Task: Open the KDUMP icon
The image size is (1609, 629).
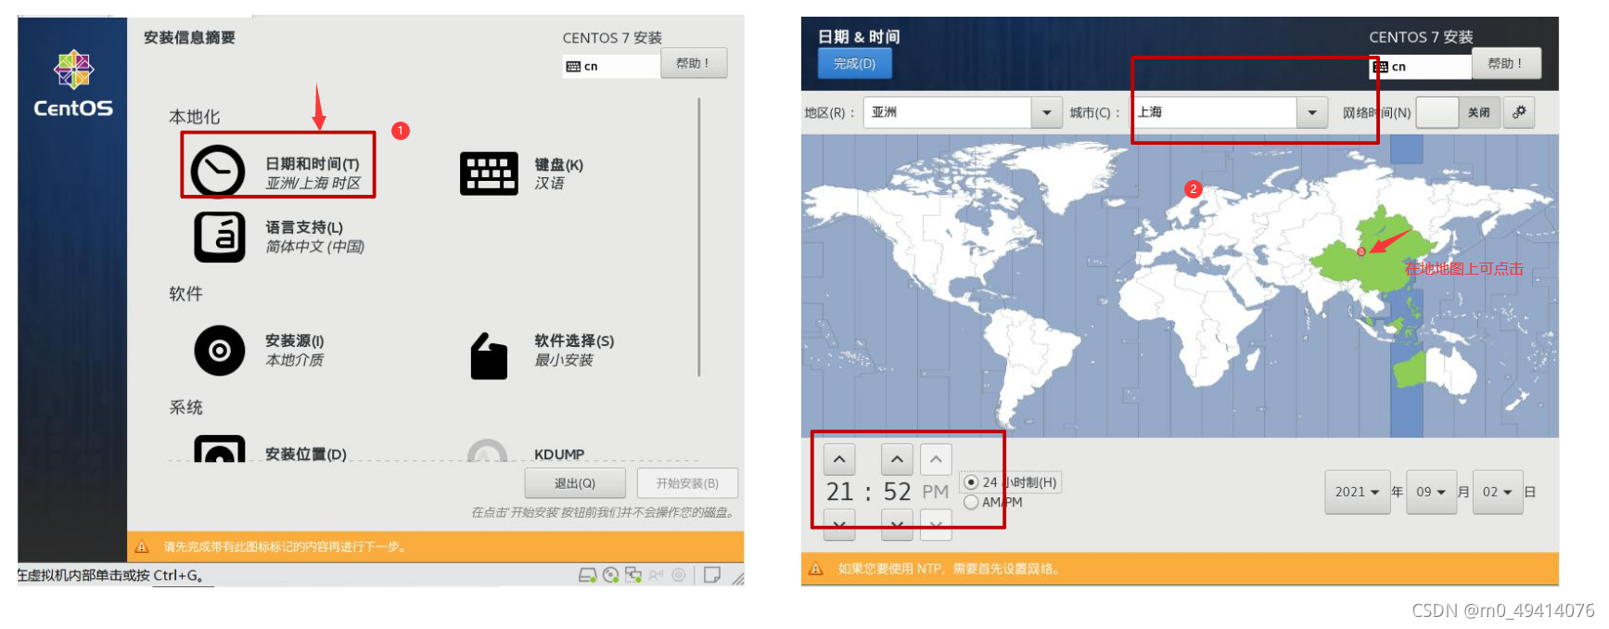Action: click(488, 450)
